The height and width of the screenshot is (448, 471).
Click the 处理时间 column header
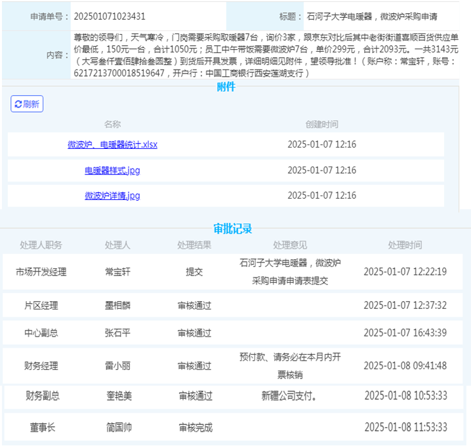coord(405,245)
